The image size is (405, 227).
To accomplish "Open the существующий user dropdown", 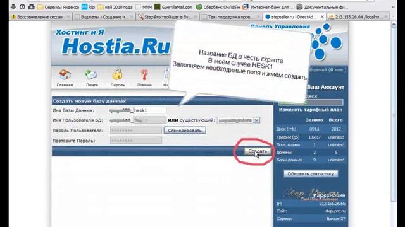I will (x=239, y=120).
